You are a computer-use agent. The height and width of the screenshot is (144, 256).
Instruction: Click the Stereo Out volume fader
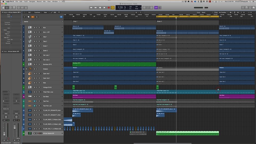pos(14,127)
